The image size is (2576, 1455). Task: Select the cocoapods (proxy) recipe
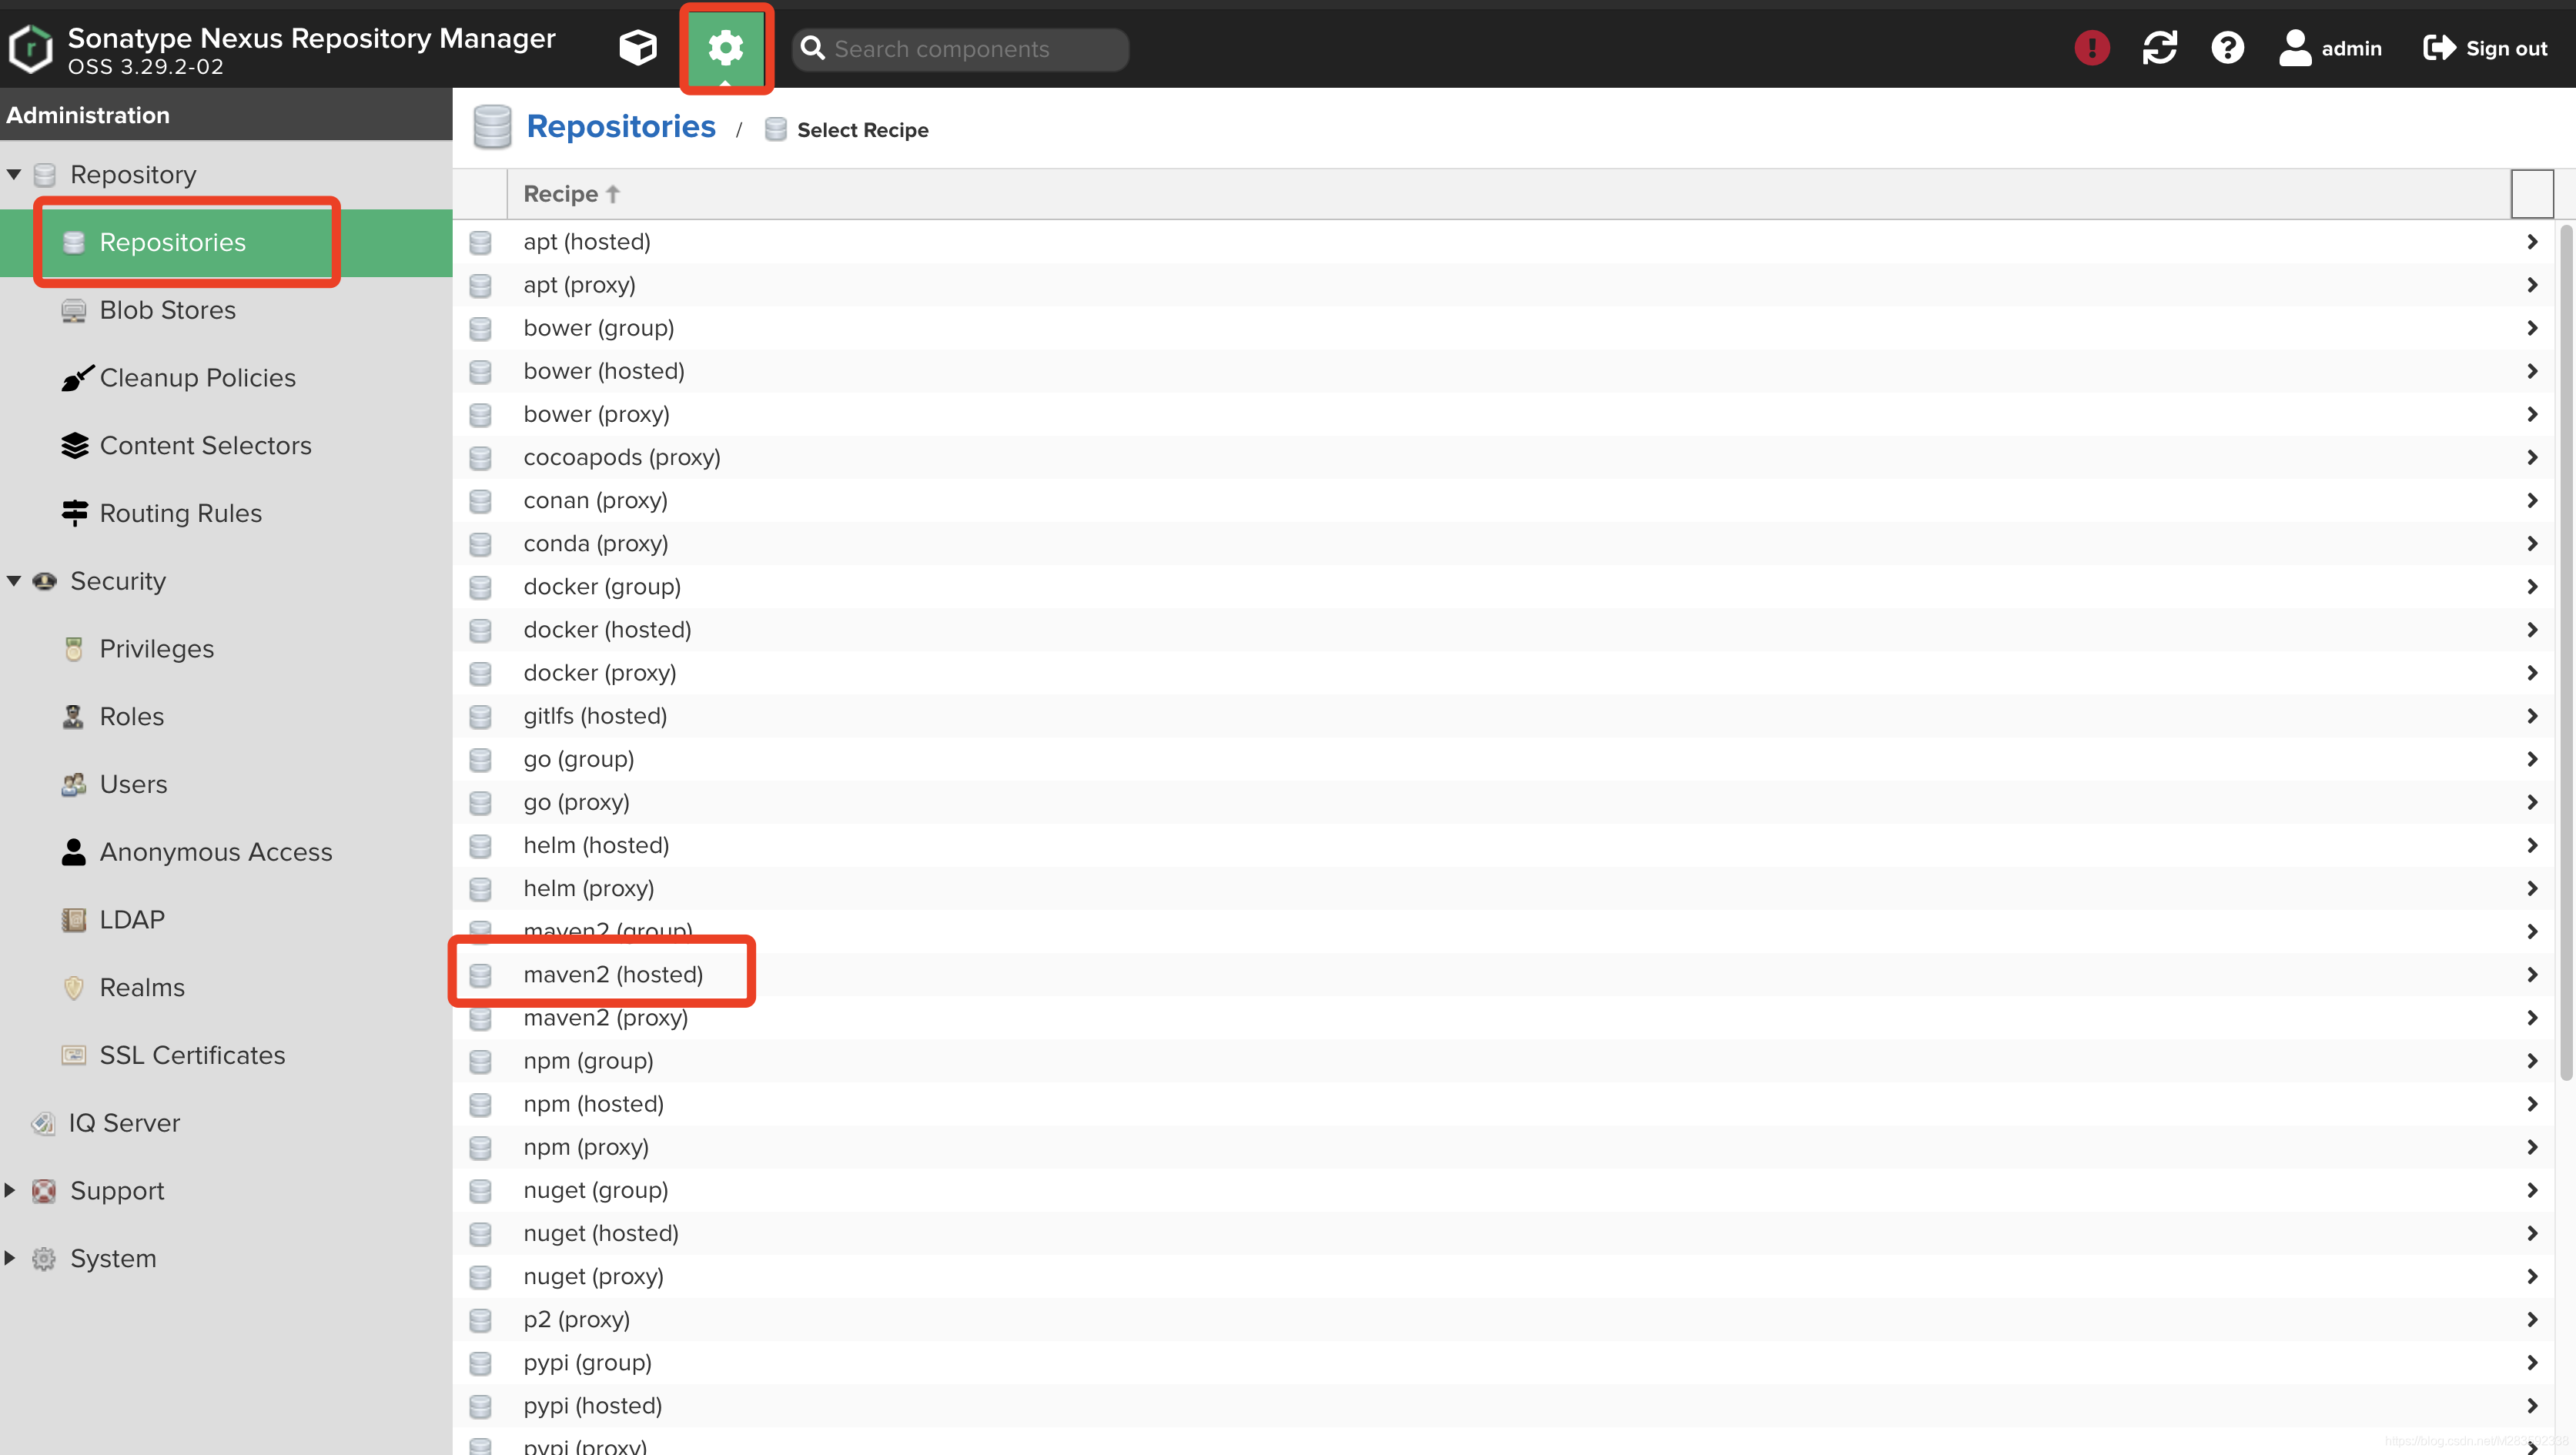[1505, 457]
